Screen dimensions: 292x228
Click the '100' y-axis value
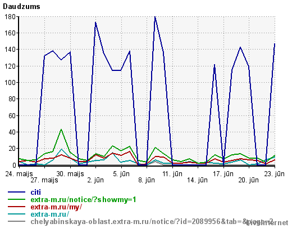[10, 83]
